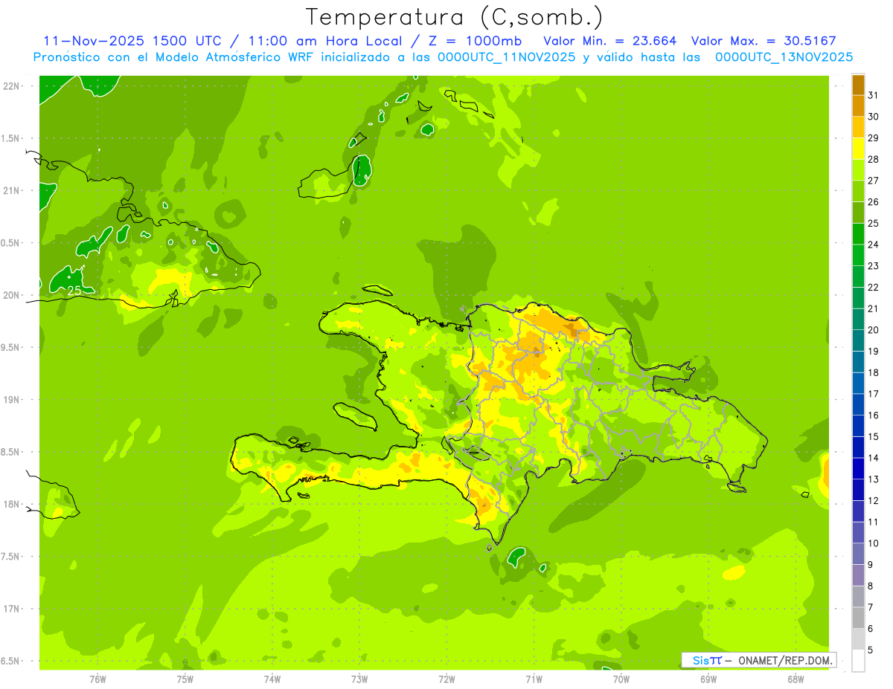Click the '21N' latitude axis label
893x689 pixels.
12,190
